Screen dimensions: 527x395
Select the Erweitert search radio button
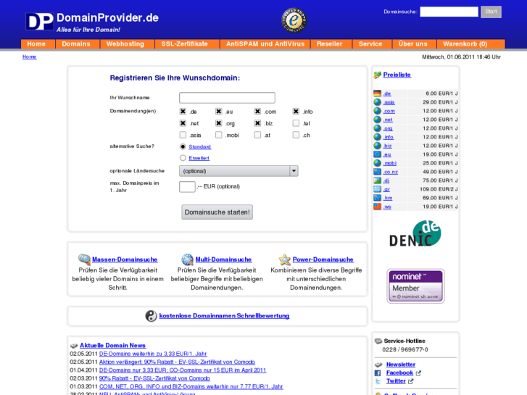point(183,158)
